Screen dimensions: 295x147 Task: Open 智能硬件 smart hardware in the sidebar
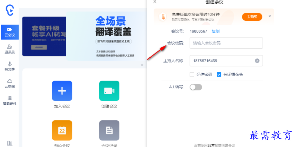pyautogui.click(x=10, y=100)
